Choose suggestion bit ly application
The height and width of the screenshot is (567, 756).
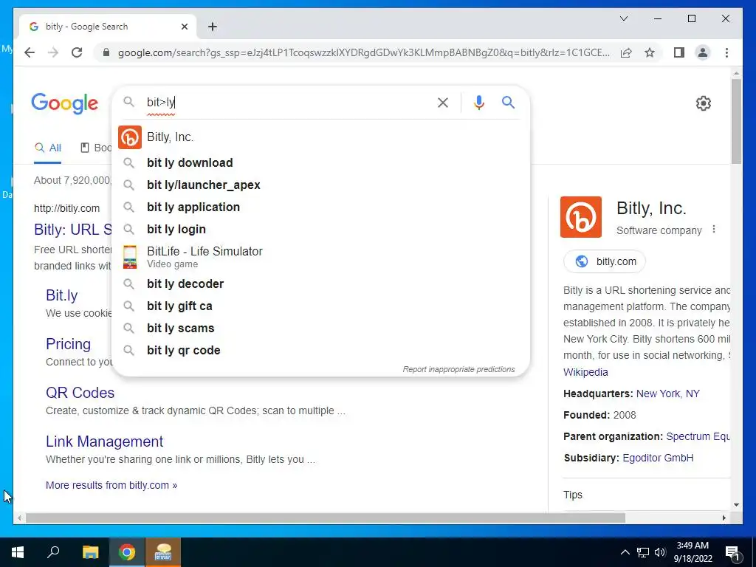click(320, 207)
